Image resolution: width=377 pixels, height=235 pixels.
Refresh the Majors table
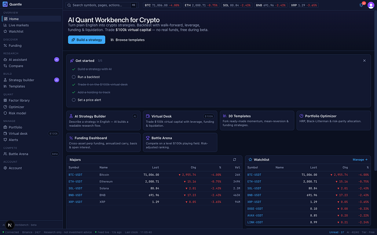(x=234, y=160)
